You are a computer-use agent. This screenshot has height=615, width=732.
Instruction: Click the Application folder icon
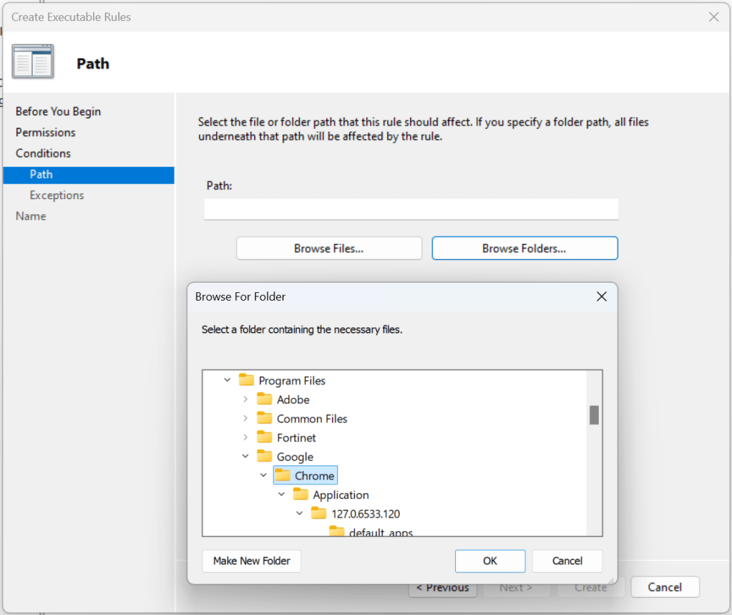(x=301, y=495)
